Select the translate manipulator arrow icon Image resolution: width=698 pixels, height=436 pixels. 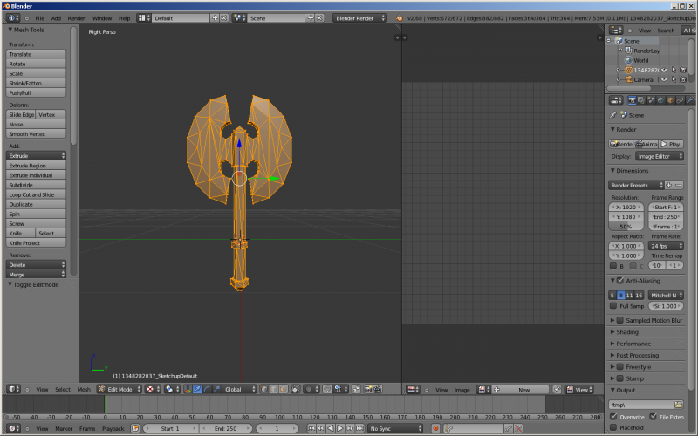[198, 389]
